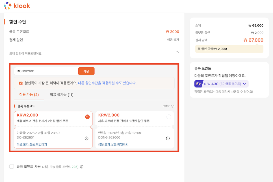
Task: Click the 선택함: 1/1 counter text
Action: tap(168, 106)
